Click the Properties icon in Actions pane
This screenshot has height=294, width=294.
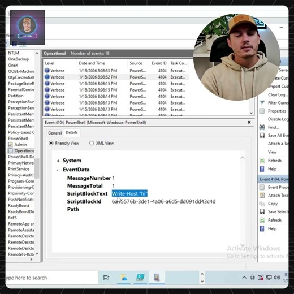click(x=262, y=111)
